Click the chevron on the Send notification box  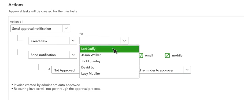73,55
